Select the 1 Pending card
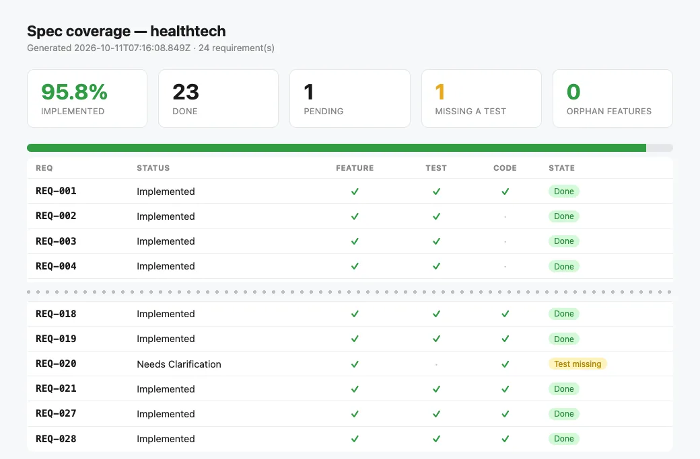 coord(349,99)
